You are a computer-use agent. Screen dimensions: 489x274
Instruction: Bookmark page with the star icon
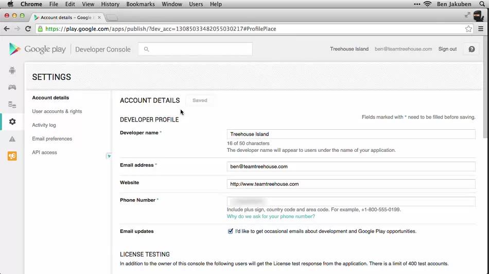[x=468, y=29]
